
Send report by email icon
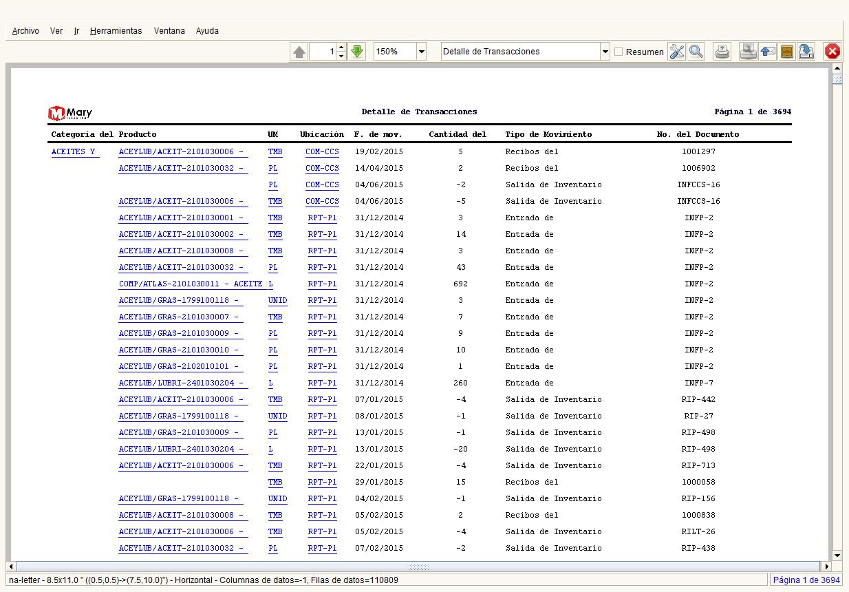click(768, 52)
